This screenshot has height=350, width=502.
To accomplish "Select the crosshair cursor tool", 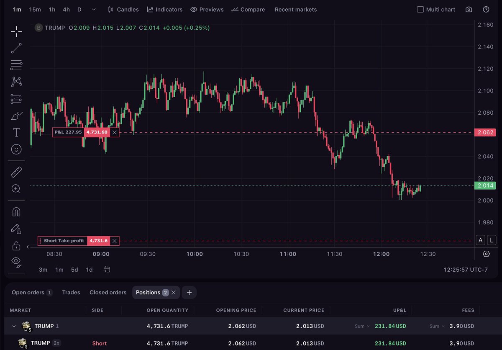I will [16, 31].
